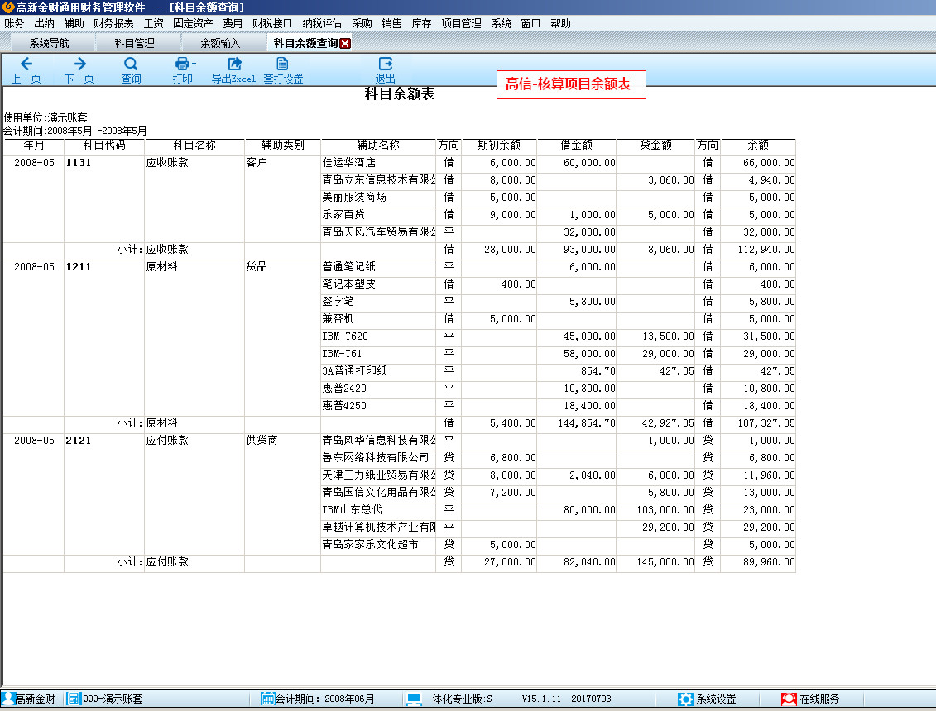The width and height of the screenshot is (936, 711).
Task: Expand the print dropdown arrow beside 打印
Action: pyautogui.click(x=194, y=64)
